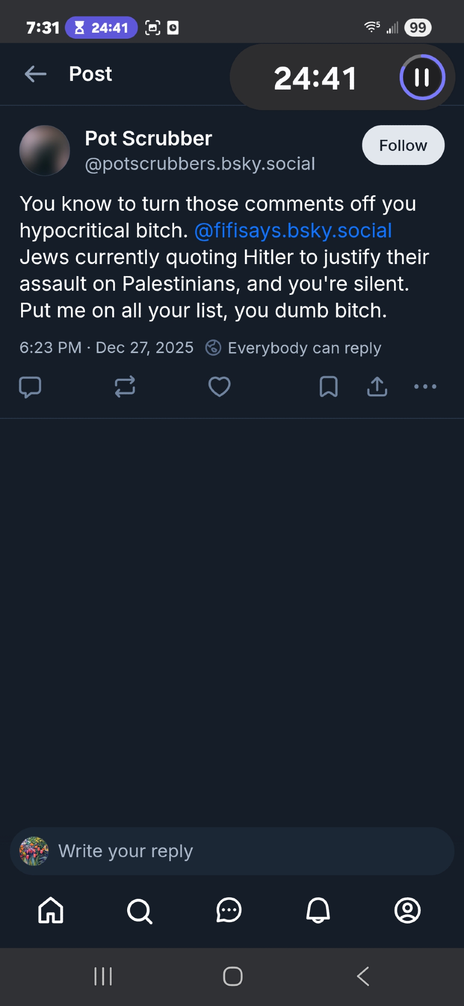
Task: Open the Search tab
Action: click(140, 910)
